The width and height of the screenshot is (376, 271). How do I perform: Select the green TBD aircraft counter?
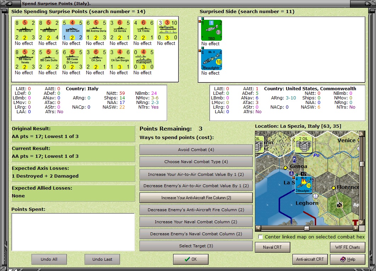211,30
